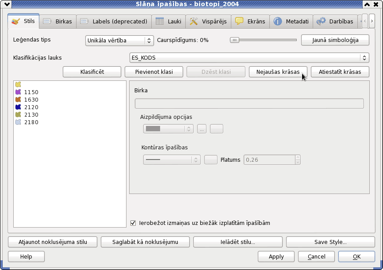Click the fill color swatch button

[217, 129]
